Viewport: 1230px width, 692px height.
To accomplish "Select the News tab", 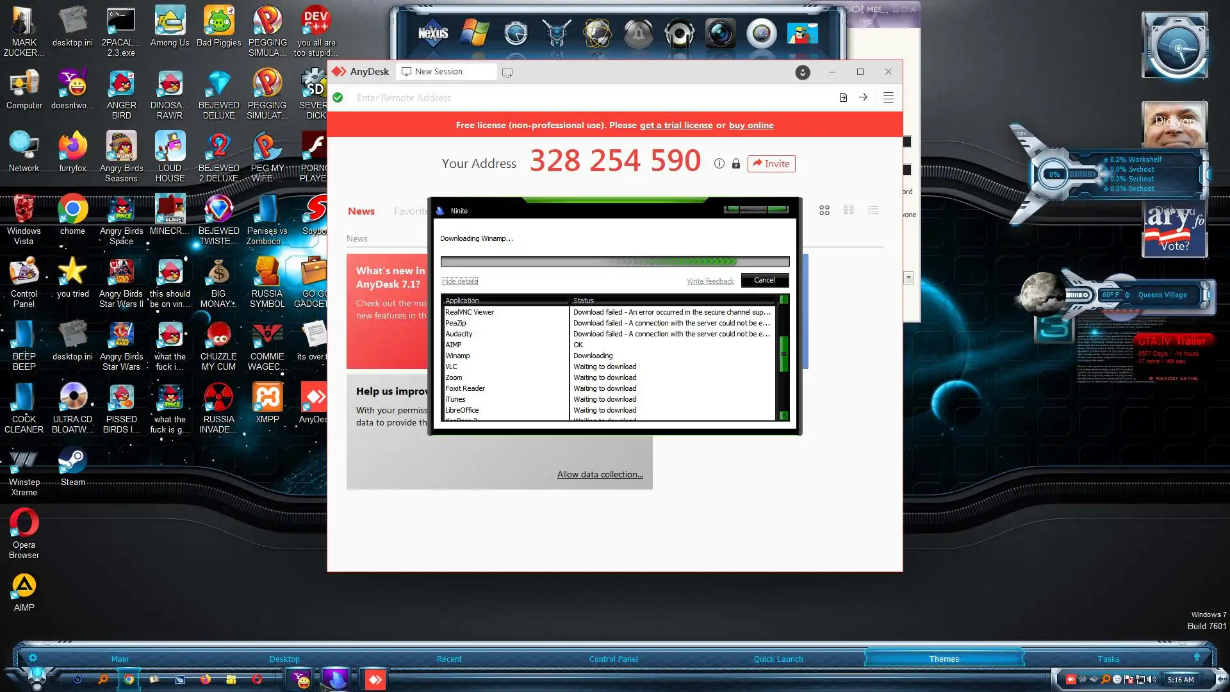I will (361, 211).
